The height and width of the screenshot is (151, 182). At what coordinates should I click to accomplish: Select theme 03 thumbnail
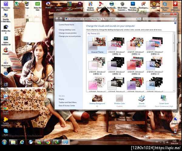click(x=155, y=46)
